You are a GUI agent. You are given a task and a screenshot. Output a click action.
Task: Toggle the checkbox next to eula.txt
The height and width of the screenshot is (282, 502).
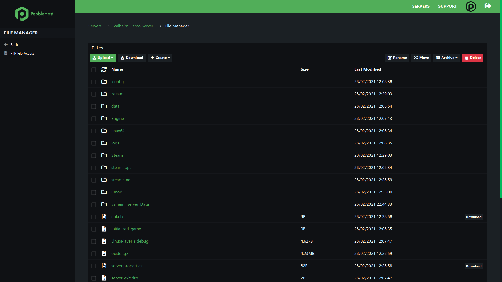tap(94, 217)
